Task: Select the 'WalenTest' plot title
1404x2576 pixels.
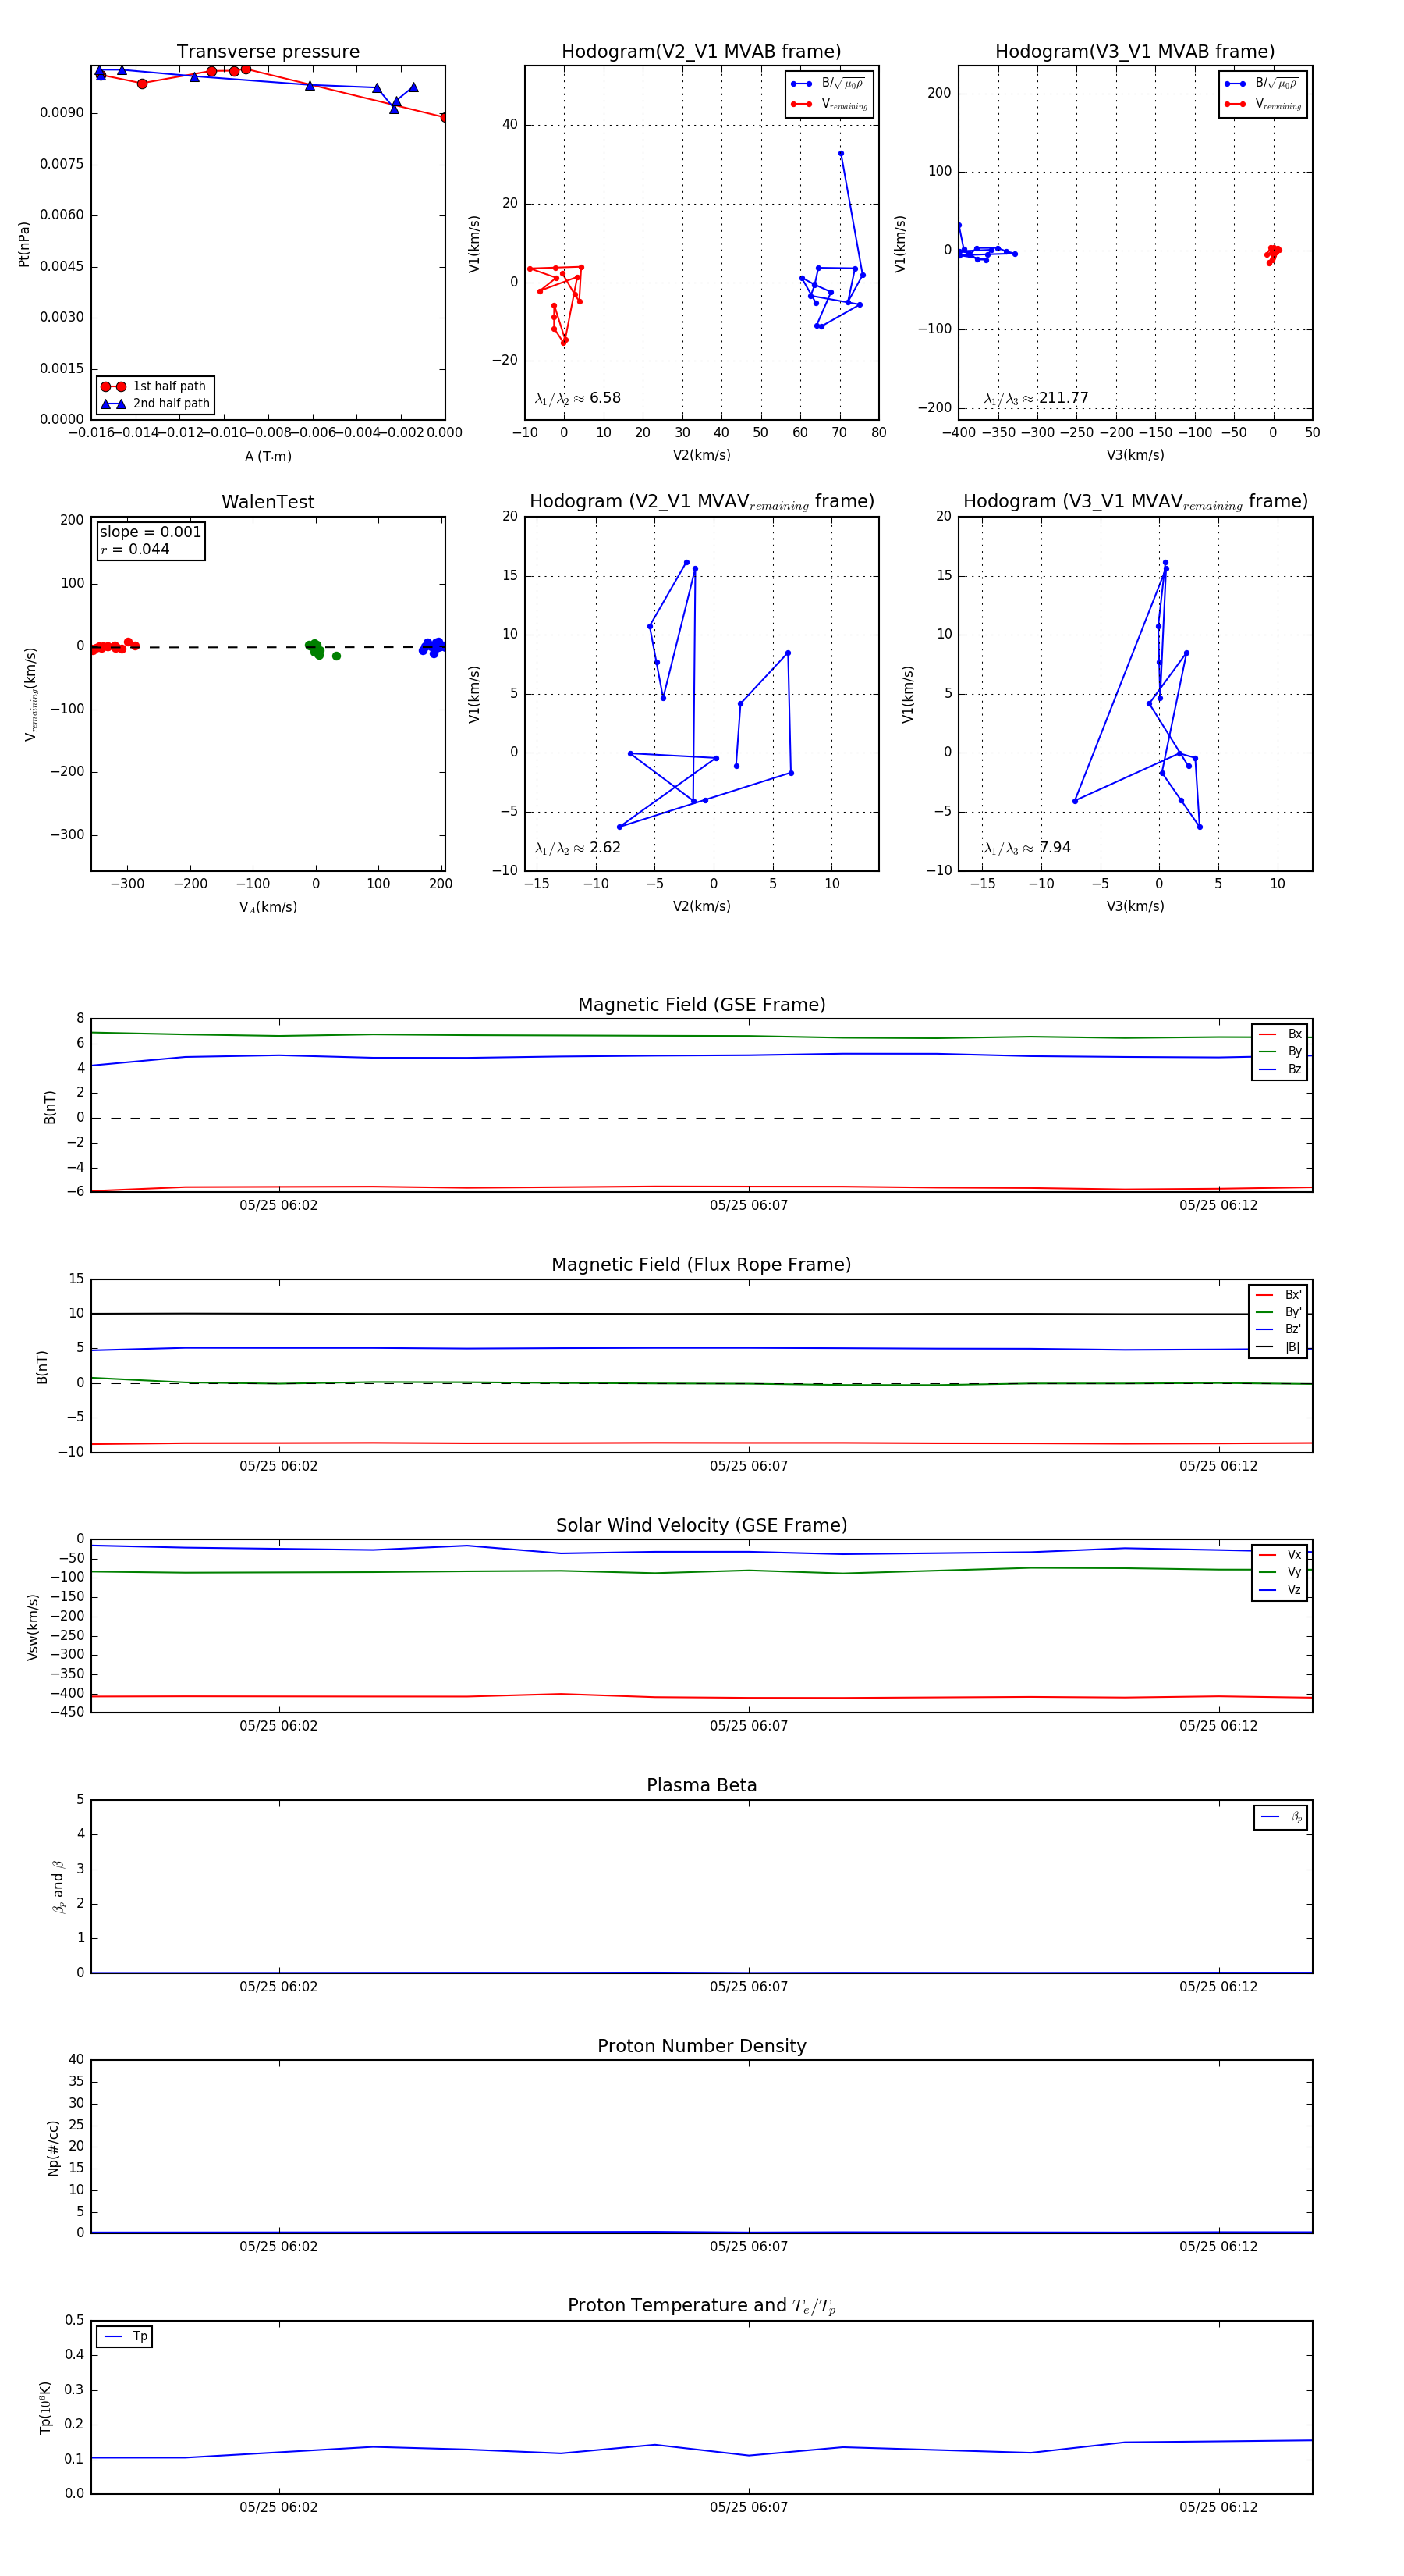Action: click(268, 502)
